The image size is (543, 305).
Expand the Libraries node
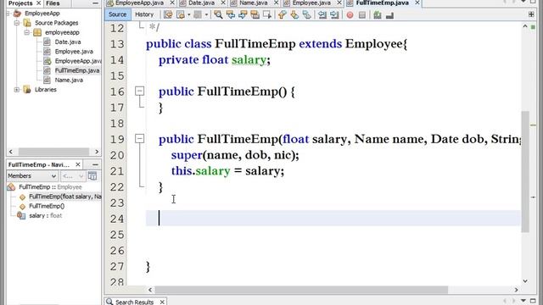pos(17,90)
